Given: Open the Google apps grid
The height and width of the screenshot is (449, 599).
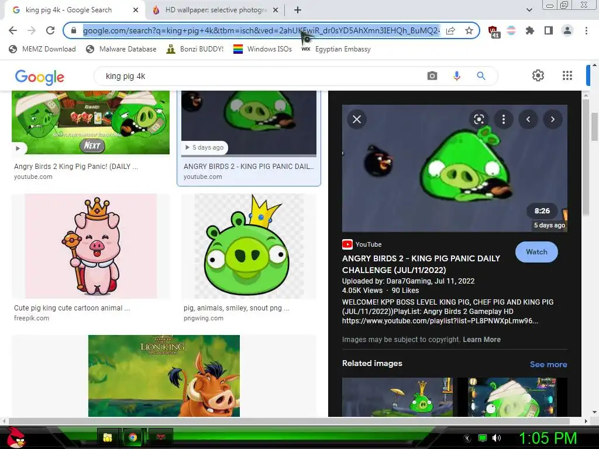Looking at the screenshot, I should click(567, 75).
